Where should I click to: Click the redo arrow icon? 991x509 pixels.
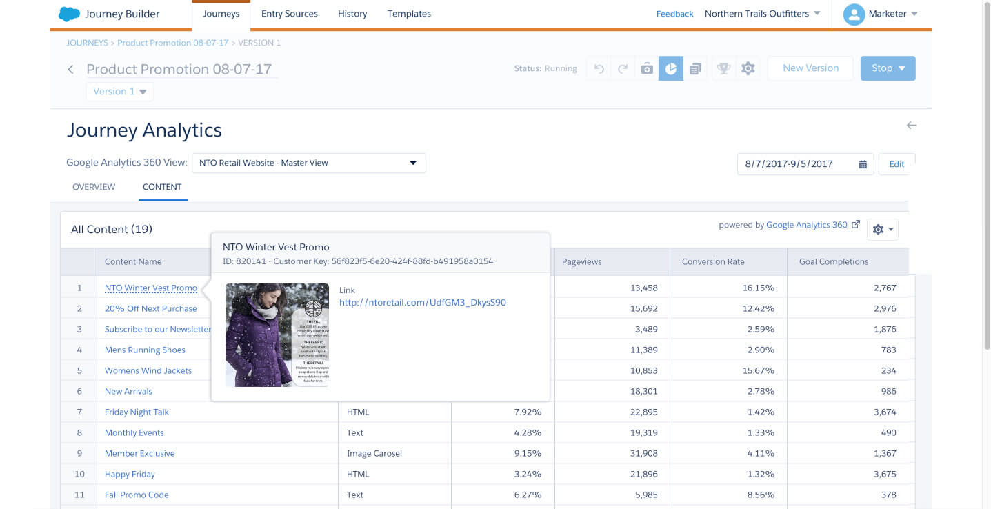click(x=623, y=68)
